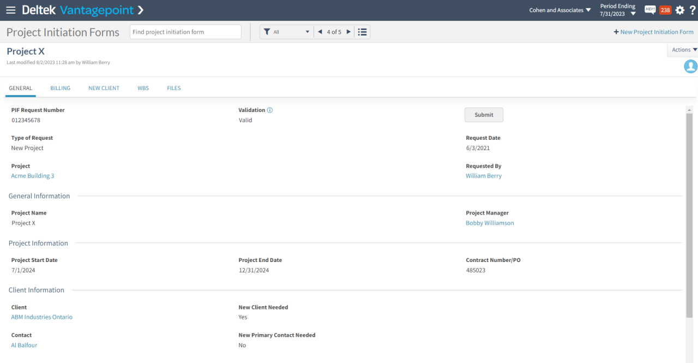Open the Acme Building 3 project link
698x363 pixels.
(33, 176)
